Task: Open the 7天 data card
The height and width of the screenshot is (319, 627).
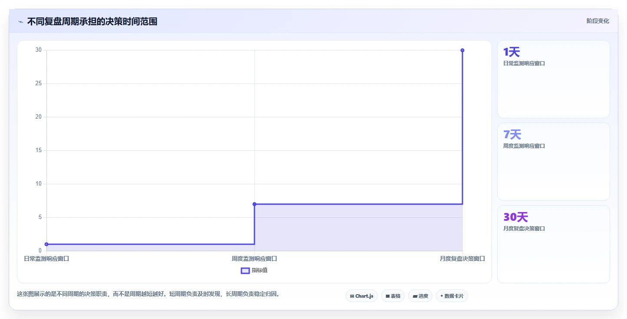Action: tap(554, 162)
